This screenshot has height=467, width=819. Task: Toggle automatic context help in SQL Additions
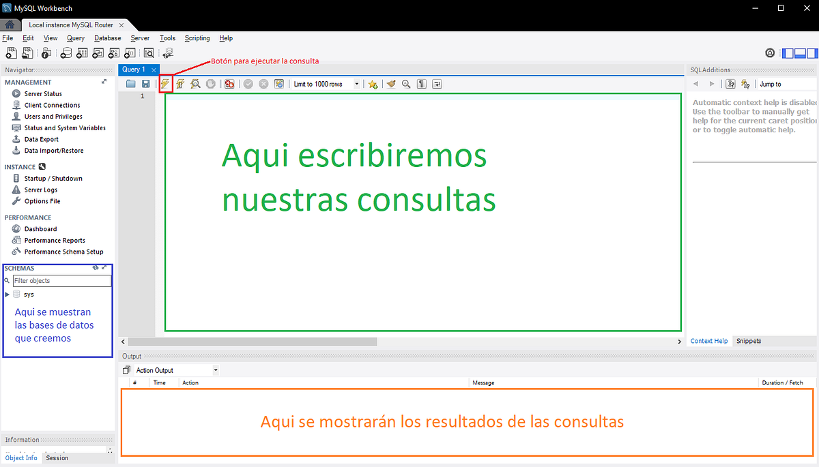pyautogui.click(x=747, y=83)
